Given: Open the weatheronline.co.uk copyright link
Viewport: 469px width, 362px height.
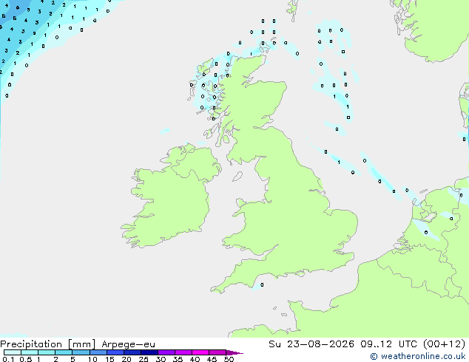Looking at the screenshot, I should [x=418, y=356].
